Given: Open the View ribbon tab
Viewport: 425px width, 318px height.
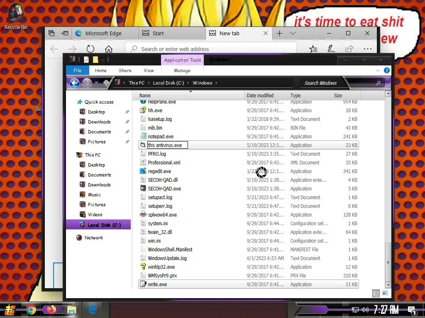Looking at the screenshot, I should click(x=149, y=70).
